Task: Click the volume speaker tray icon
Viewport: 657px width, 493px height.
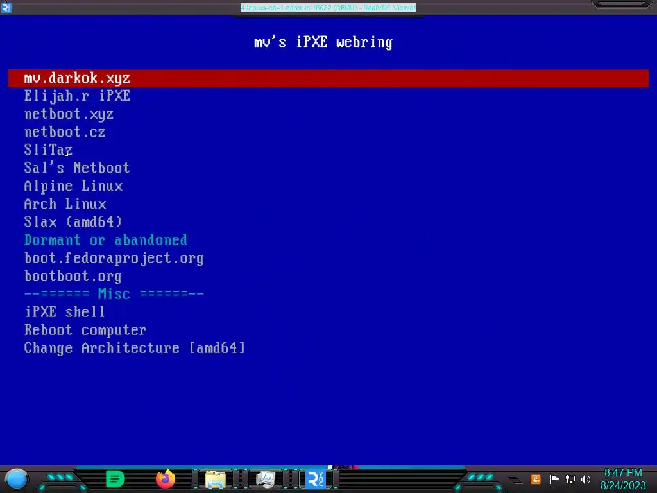Action: pyautogui.click(x=586, y=479)
